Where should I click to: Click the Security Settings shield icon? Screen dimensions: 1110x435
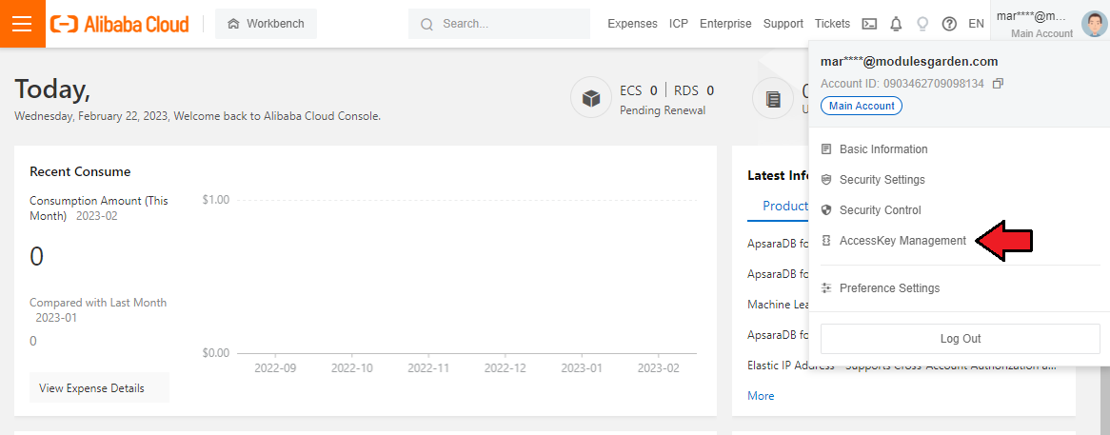[x=825, y=180]
